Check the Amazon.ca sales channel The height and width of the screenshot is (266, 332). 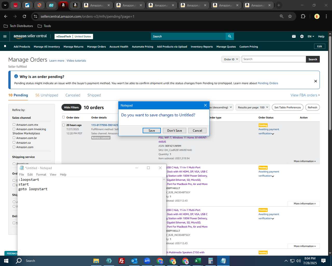tap(14, 142)
